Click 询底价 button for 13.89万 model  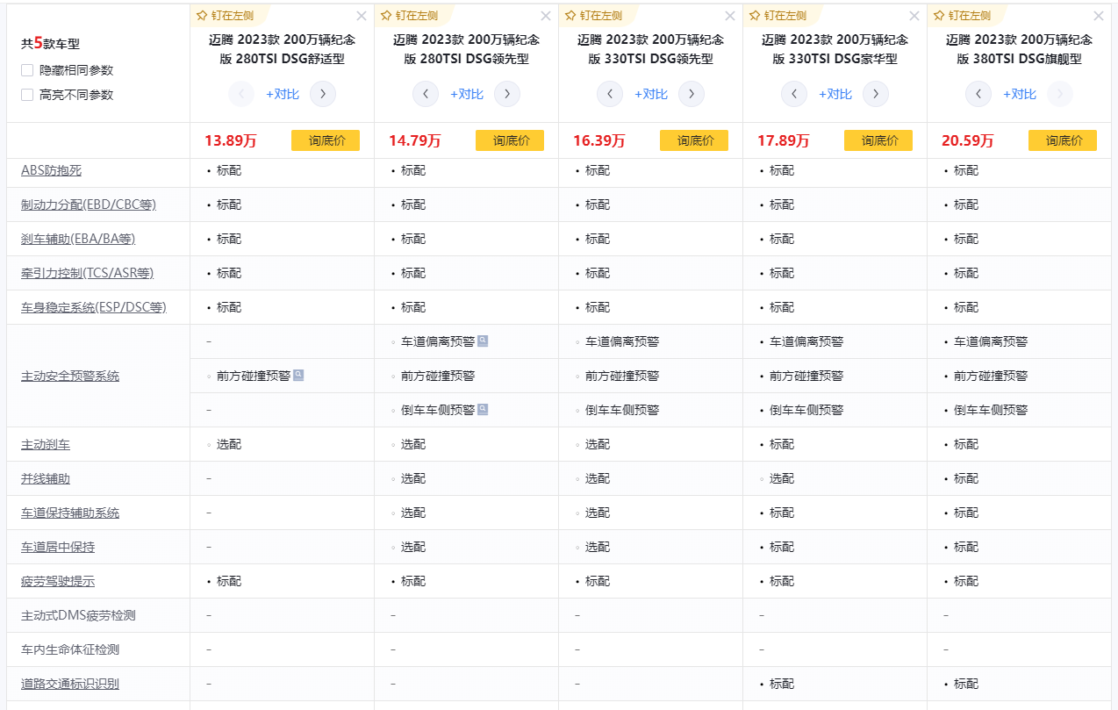326,140
